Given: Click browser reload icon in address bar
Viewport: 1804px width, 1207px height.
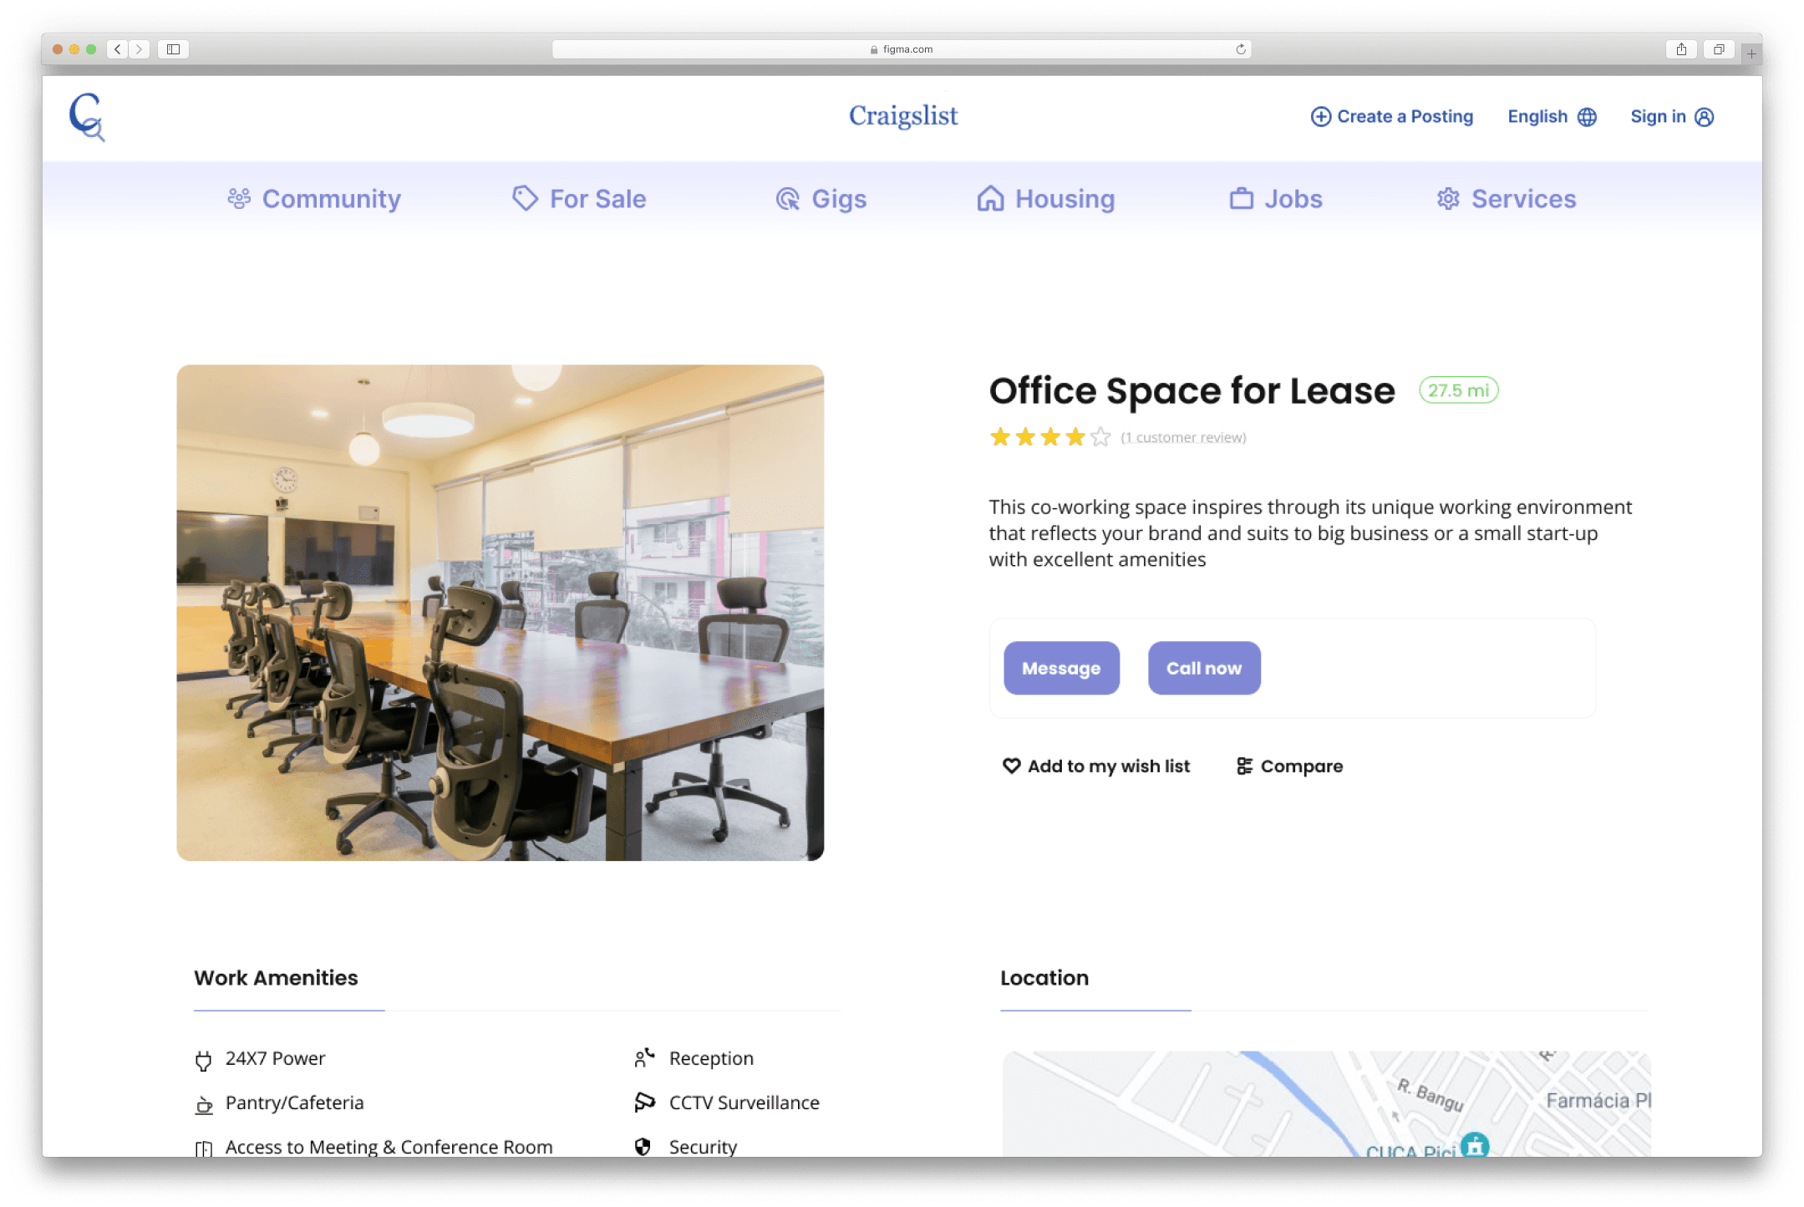Looking at the screenshot, I should coord(1241,49).
